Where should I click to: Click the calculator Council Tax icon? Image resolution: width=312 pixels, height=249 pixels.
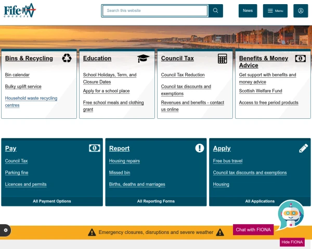(222, 59)
